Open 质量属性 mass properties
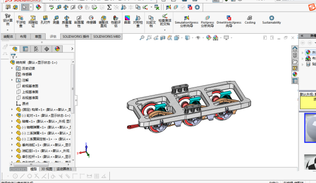Screen dimensions: 316x183 click(x=67, y=21)
